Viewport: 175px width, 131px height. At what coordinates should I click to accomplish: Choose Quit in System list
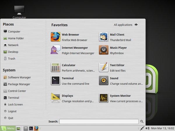click(x=8, y=118)
